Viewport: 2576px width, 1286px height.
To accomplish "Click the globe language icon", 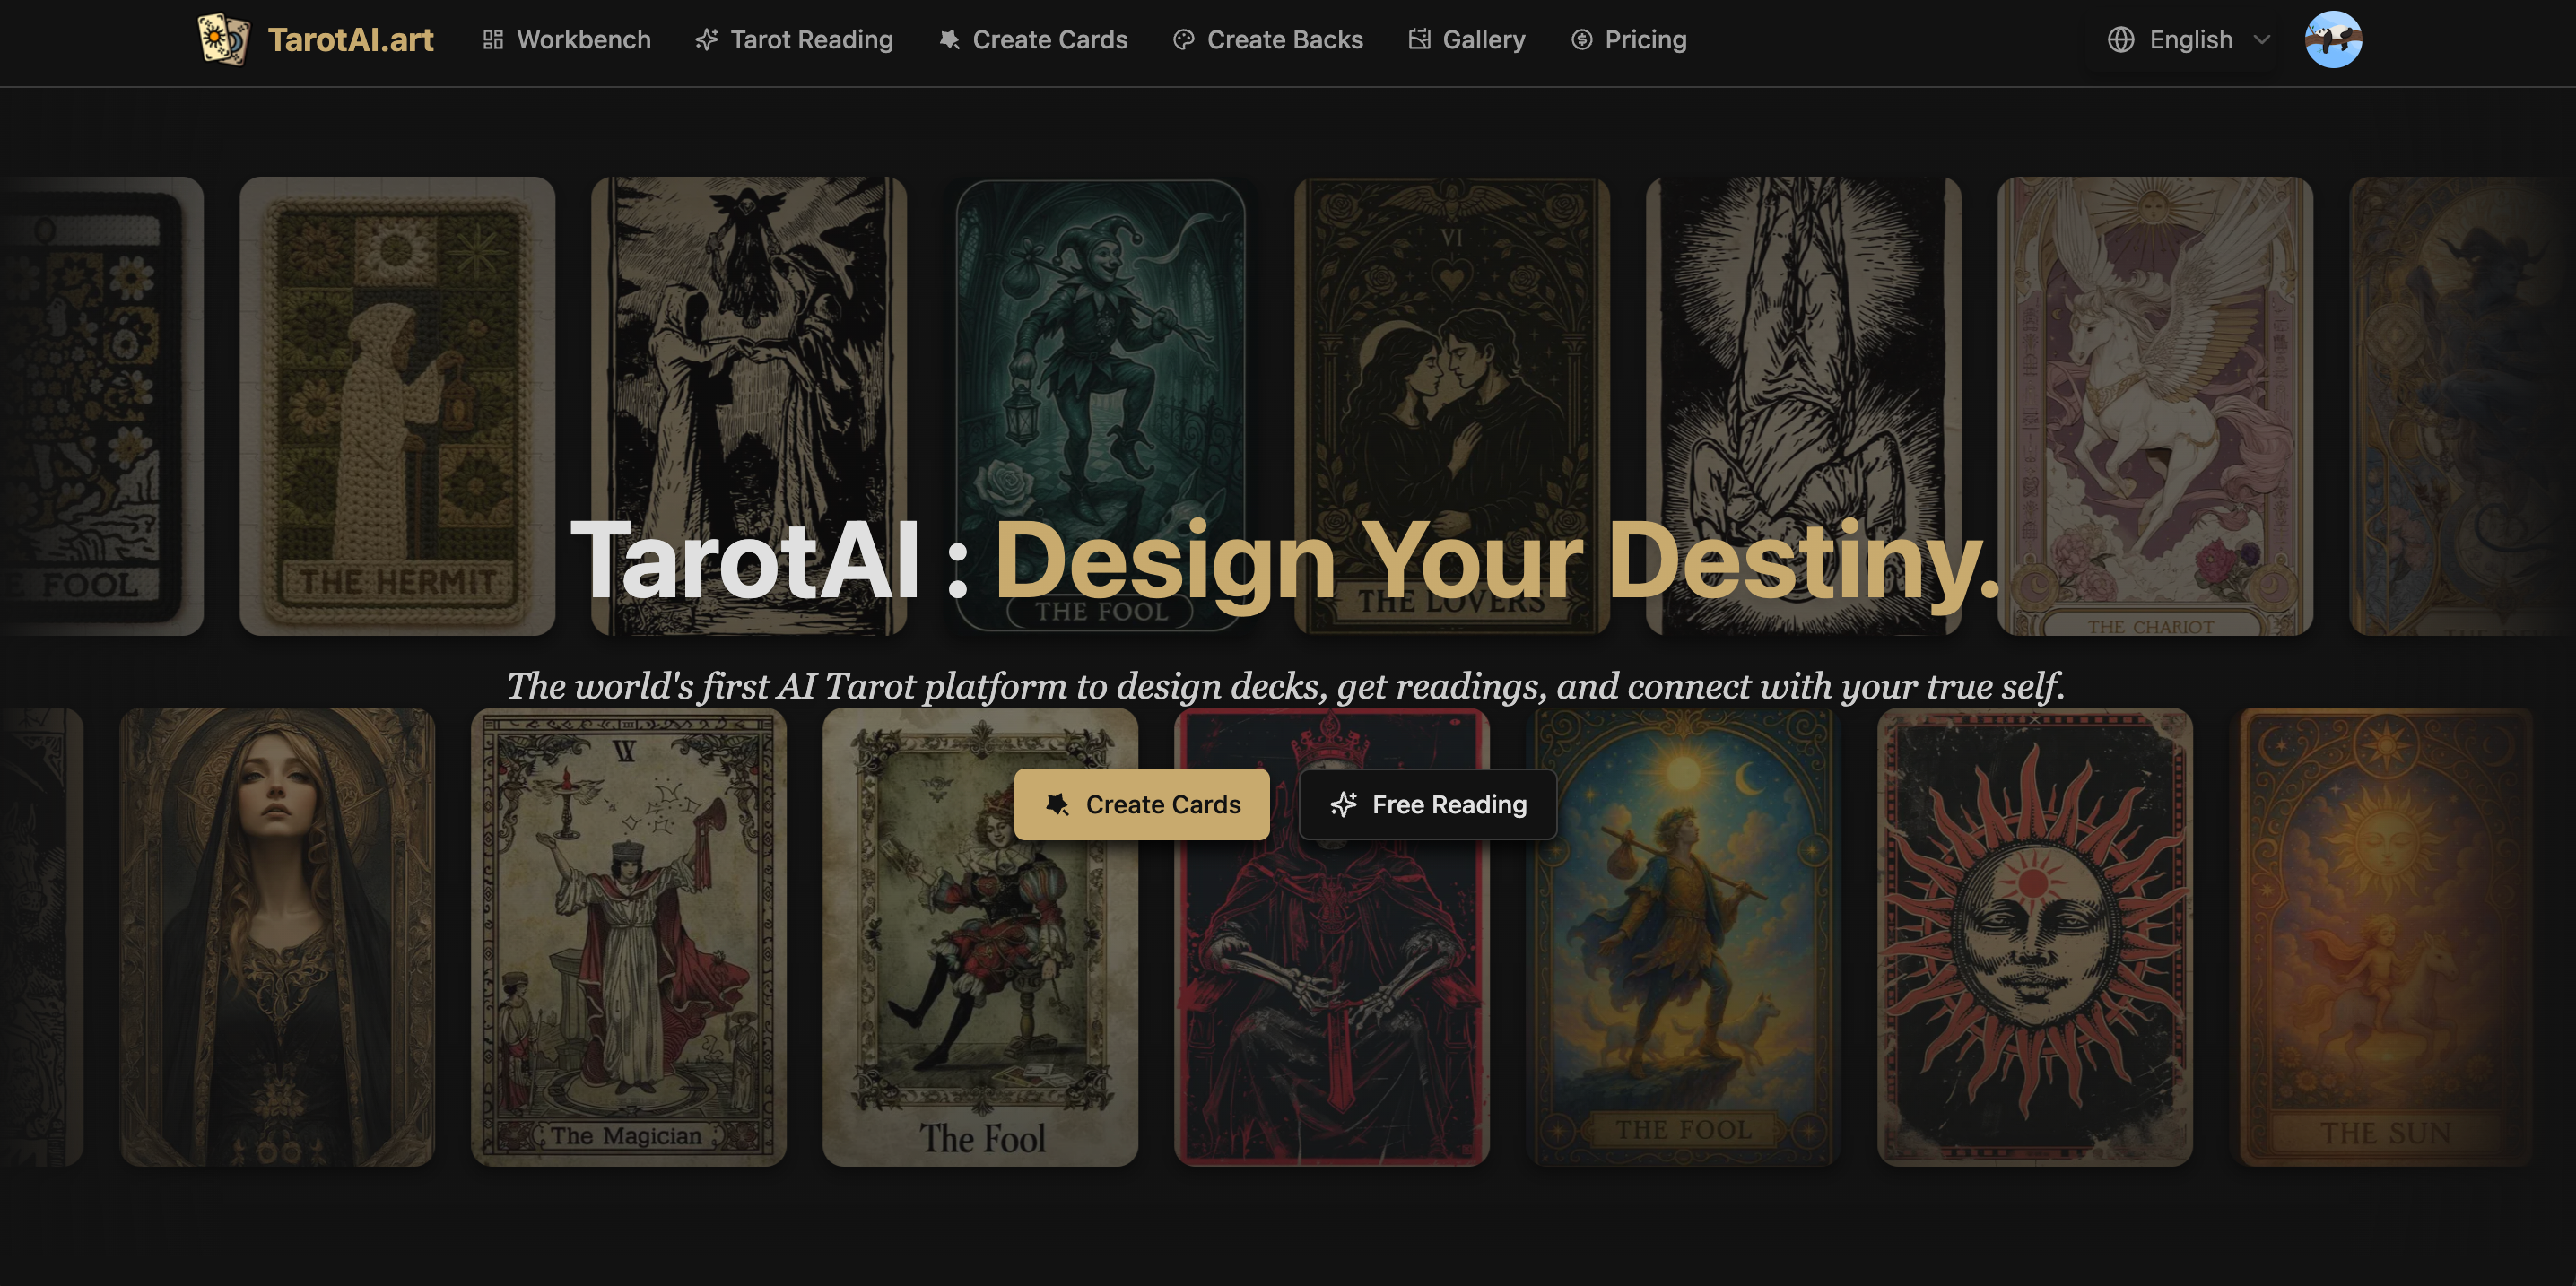I will 2121,40.
